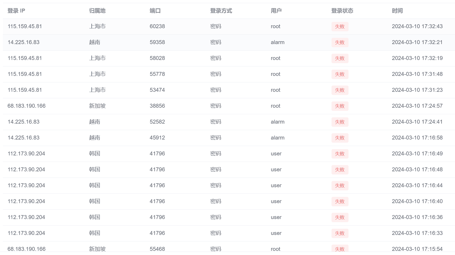Select IP address 14.225.16.83 on the second row
This screenshot has height=255, width=455.
pos(23,42)
